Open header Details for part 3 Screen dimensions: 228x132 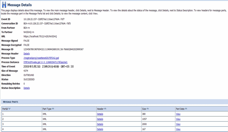pyautogui.click(x=100, y=124)
